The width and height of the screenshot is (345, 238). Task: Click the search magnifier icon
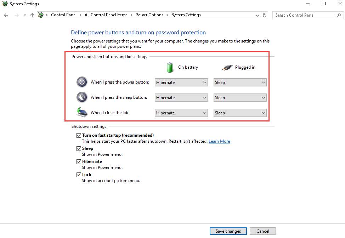point(339,15)
